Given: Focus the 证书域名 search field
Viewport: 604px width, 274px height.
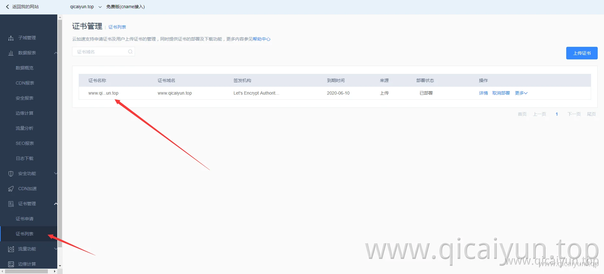Looking at the screenshot, I should click(104, 52).
